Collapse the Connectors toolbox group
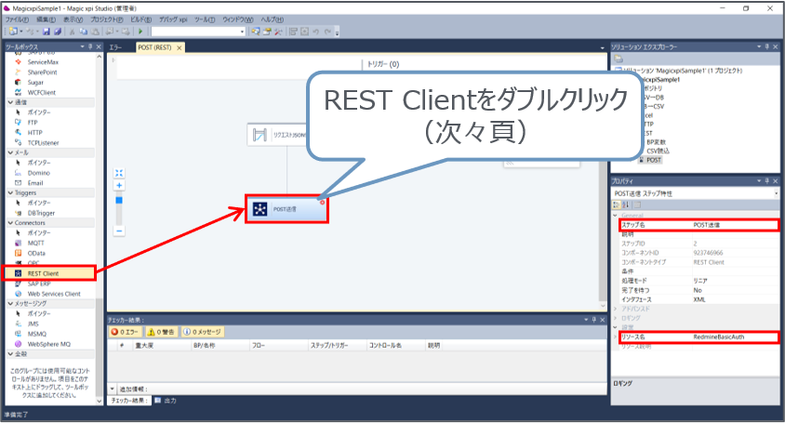Screen dimensions: 785x423 pos(10,222)
